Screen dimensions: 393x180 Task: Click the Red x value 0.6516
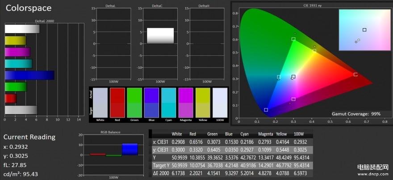coord(196,142)
